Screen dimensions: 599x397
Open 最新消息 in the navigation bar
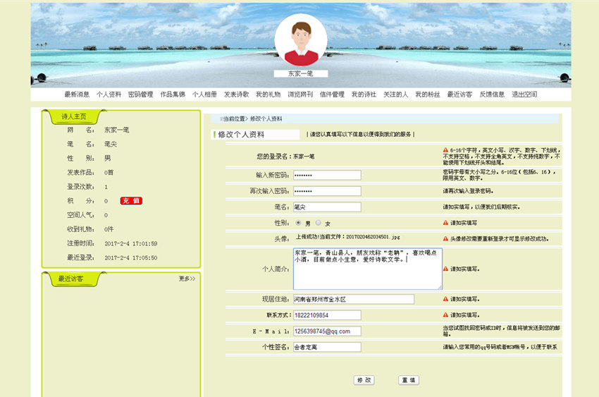pyautogui.click(x=77, y=94)
